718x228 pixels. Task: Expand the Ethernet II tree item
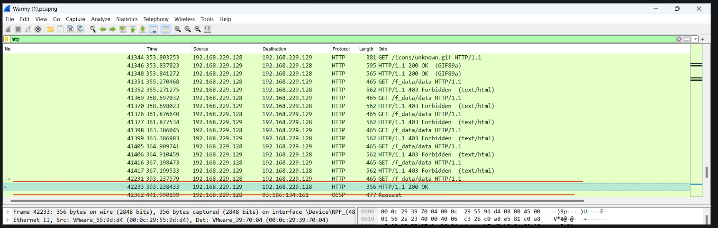click(x=6, y=220)
